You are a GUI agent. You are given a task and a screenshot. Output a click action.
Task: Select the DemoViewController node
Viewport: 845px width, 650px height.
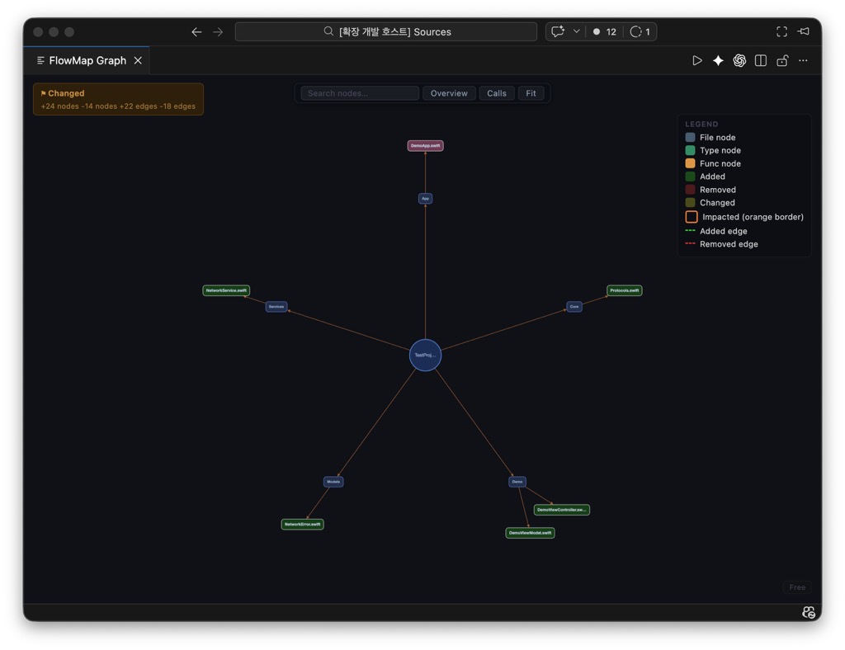pos(561,510)
